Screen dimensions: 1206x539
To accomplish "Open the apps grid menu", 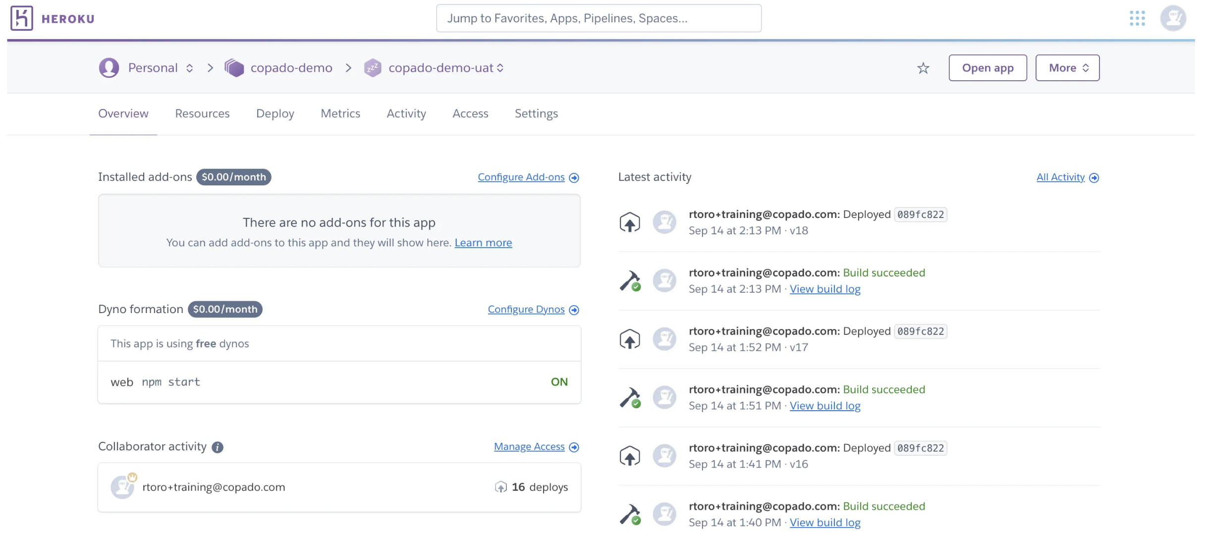I will click(x=1137, y=18).
